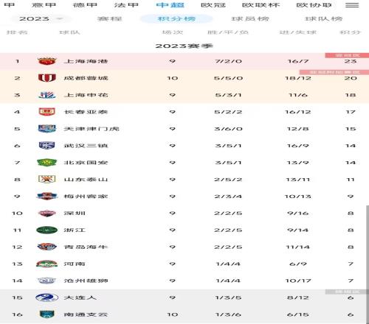Click the 浙江 team logo
Screen dimensions: 369x324
point(46,230)
